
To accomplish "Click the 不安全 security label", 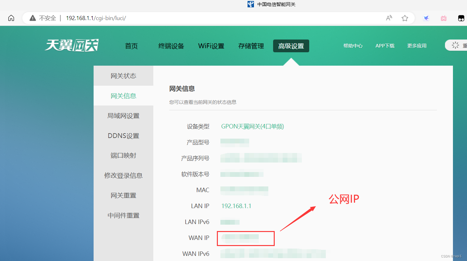I will click(48, 18).
